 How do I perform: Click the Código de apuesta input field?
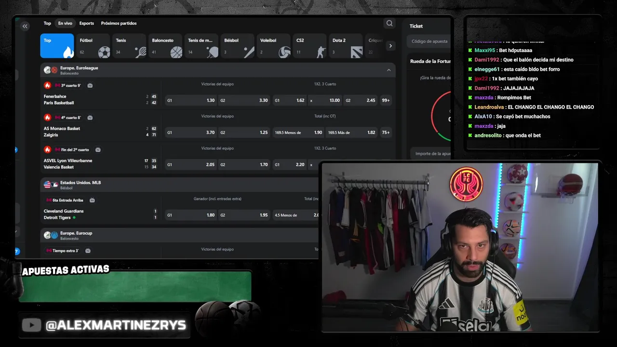[x=428, y=41]
